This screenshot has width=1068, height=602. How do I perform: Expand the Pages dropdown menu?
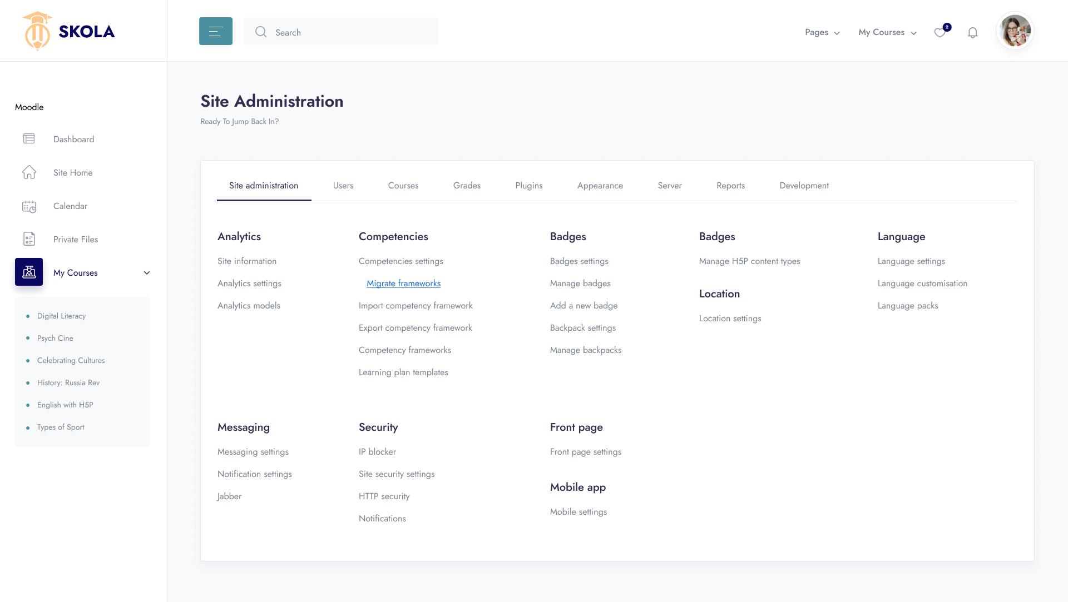point(822,32)
